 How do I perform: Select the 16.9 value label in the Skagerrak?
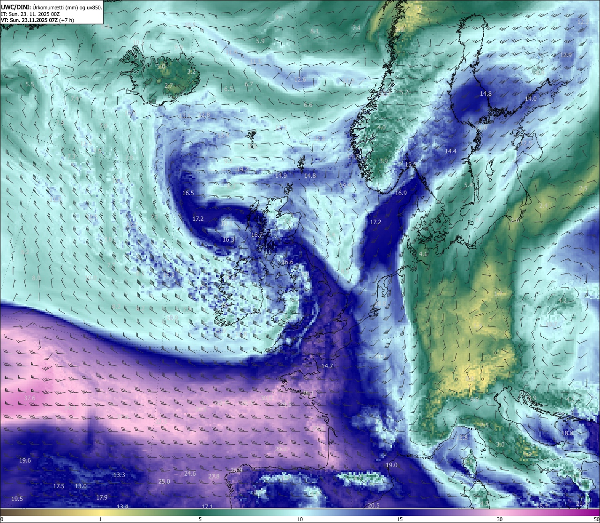[x=401, y=193]
